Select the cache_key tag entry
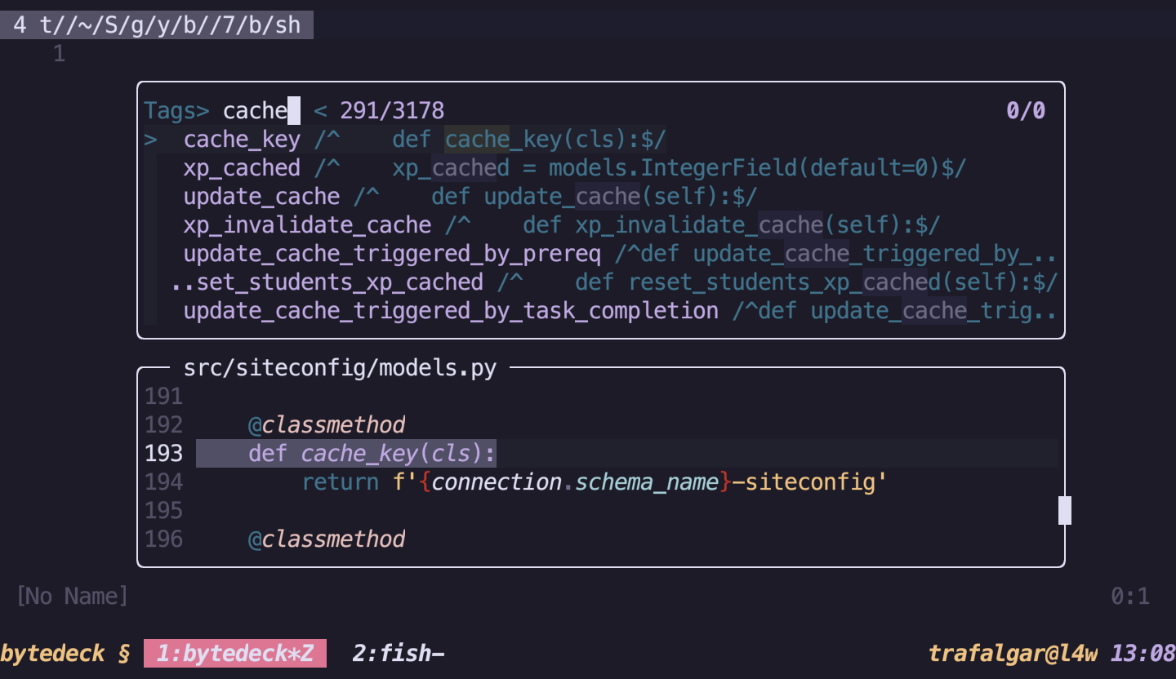This screenshot has height=679, width=1176. click(x=242, y=139)
